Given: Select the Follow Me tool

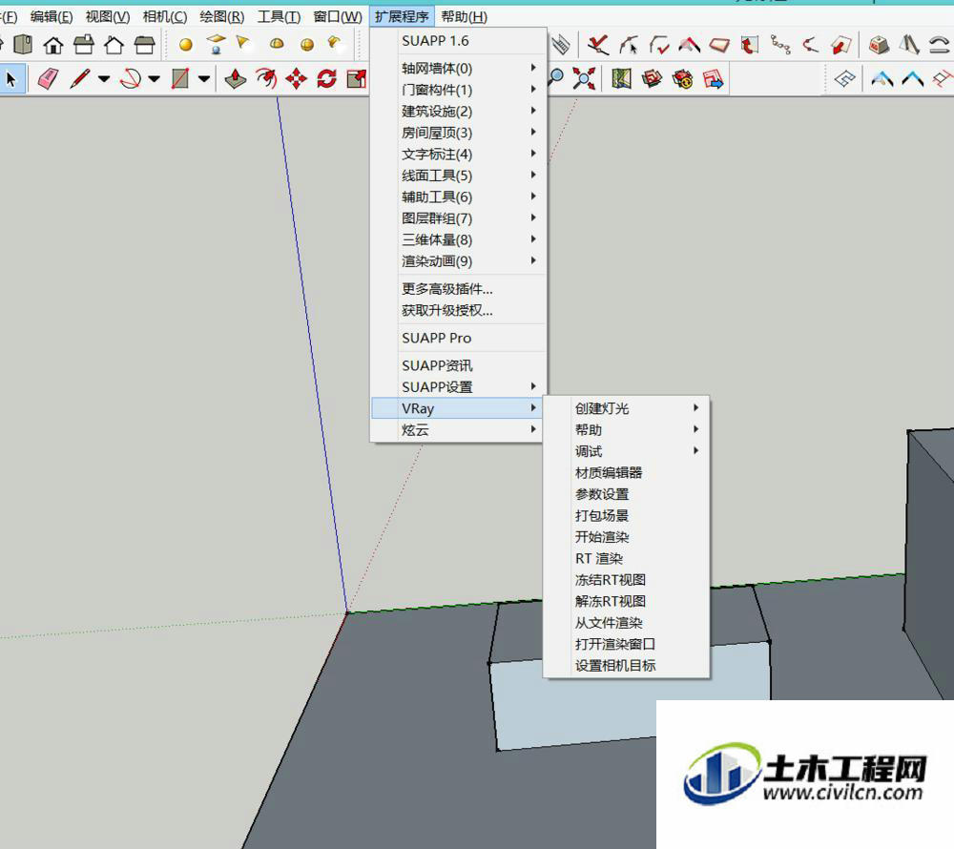Looking at the screenshot, I should [x=266, y=79].
